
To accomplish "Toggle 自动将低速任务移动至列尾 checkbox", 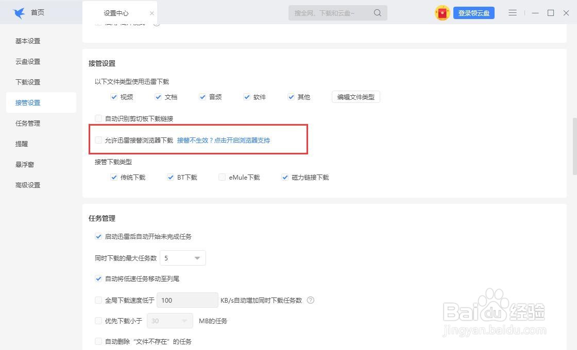I will coord(98,278).
